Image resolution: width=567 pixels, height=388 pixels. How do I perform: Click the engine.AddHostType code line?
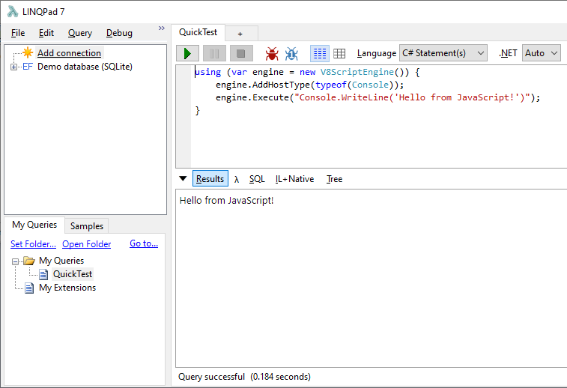(x=310, y=85)
